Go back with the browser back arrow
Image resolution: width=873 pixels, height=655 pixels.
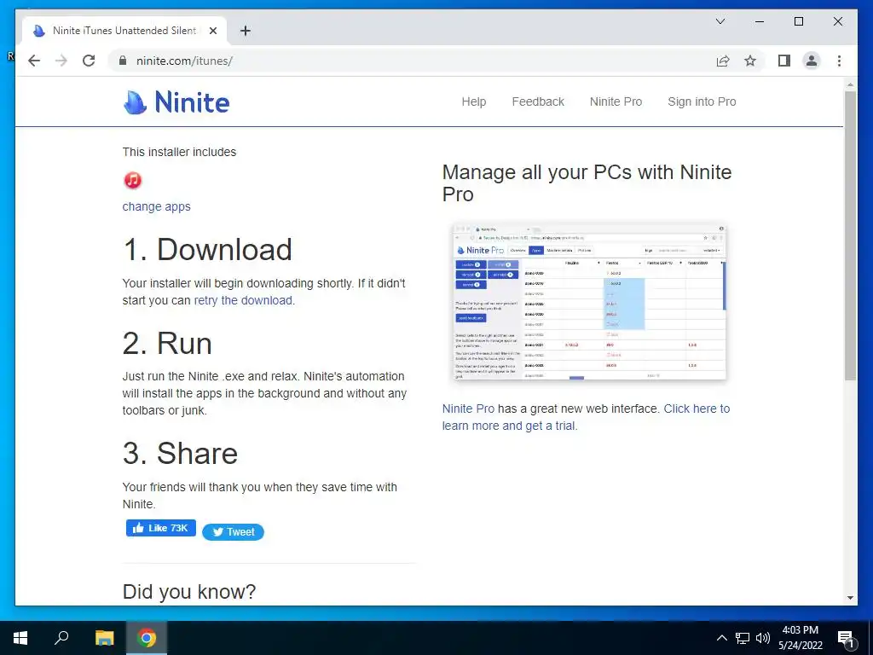(x=34, y=61)
